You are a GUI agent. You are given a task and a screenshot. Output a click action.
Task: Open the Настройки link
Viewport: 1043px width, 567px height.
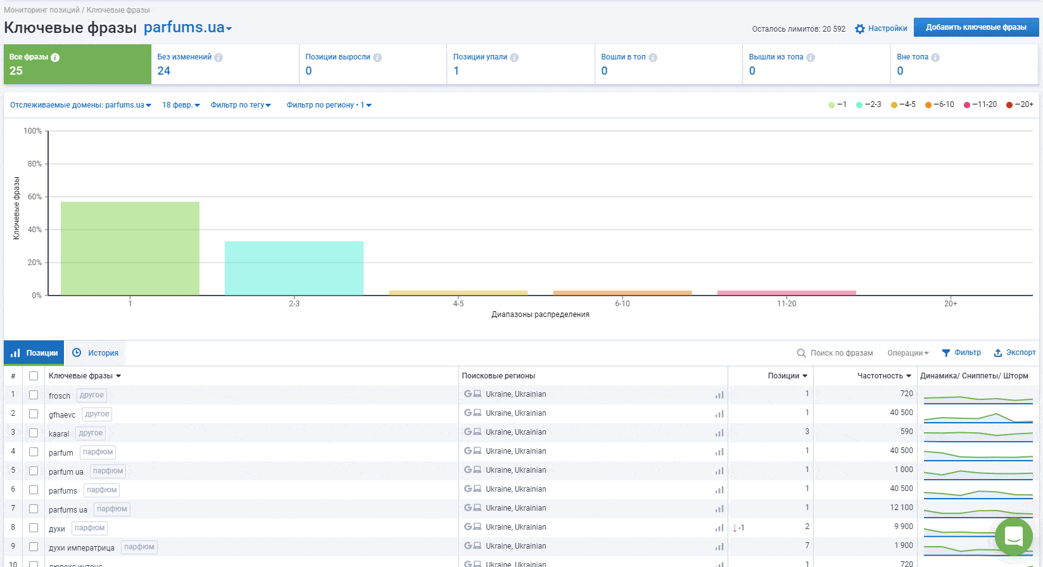(887, 28)
